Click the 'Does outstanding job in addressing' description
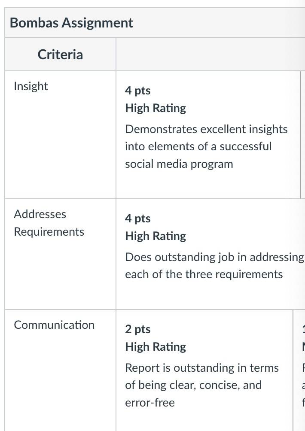Viewport: 305px width, 431px height. tap(214, 257)
